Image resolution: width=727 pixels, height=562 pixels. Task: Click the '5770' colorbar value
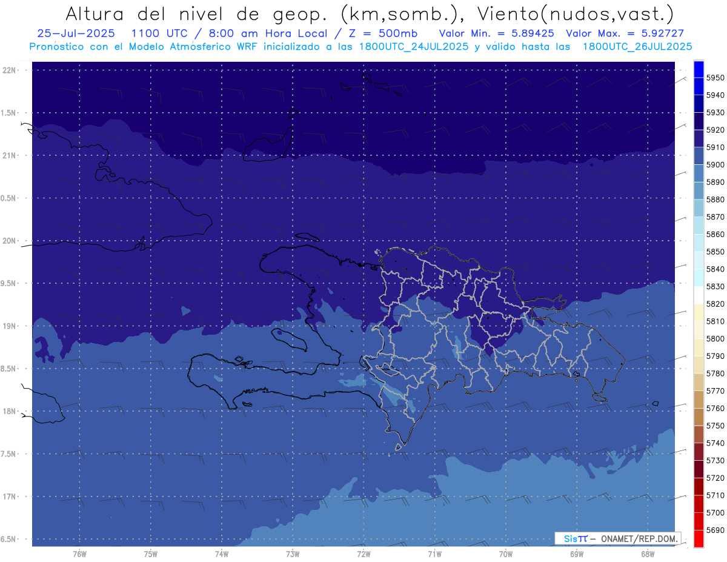pos(715,390)
